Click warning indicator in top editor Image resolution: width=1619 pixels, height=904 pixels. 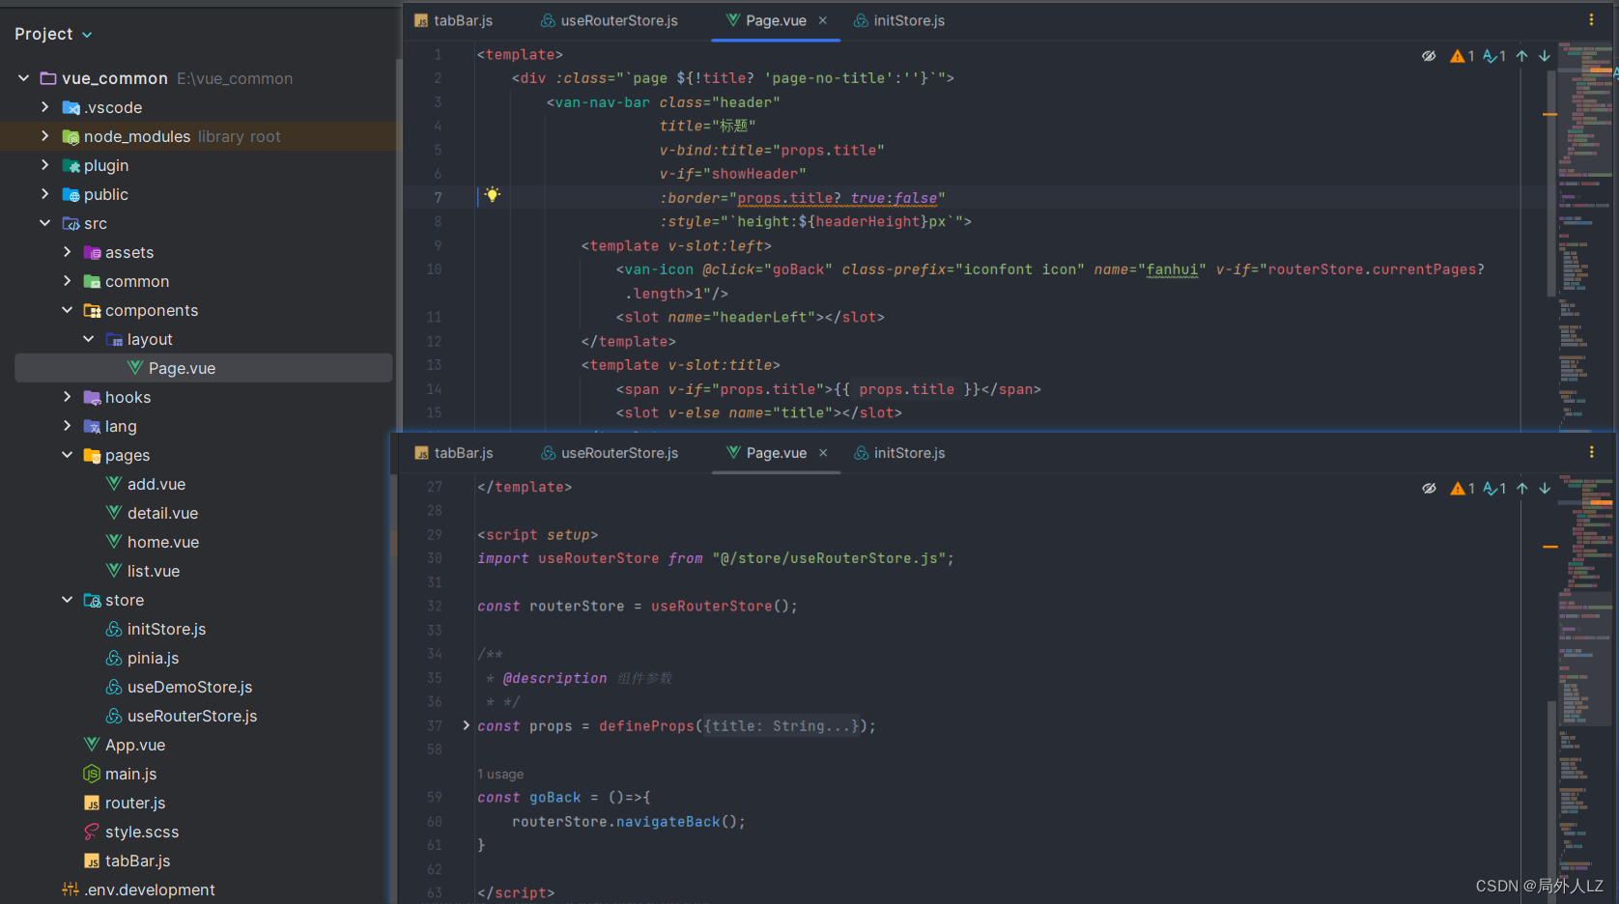(x=1462, y=56)
